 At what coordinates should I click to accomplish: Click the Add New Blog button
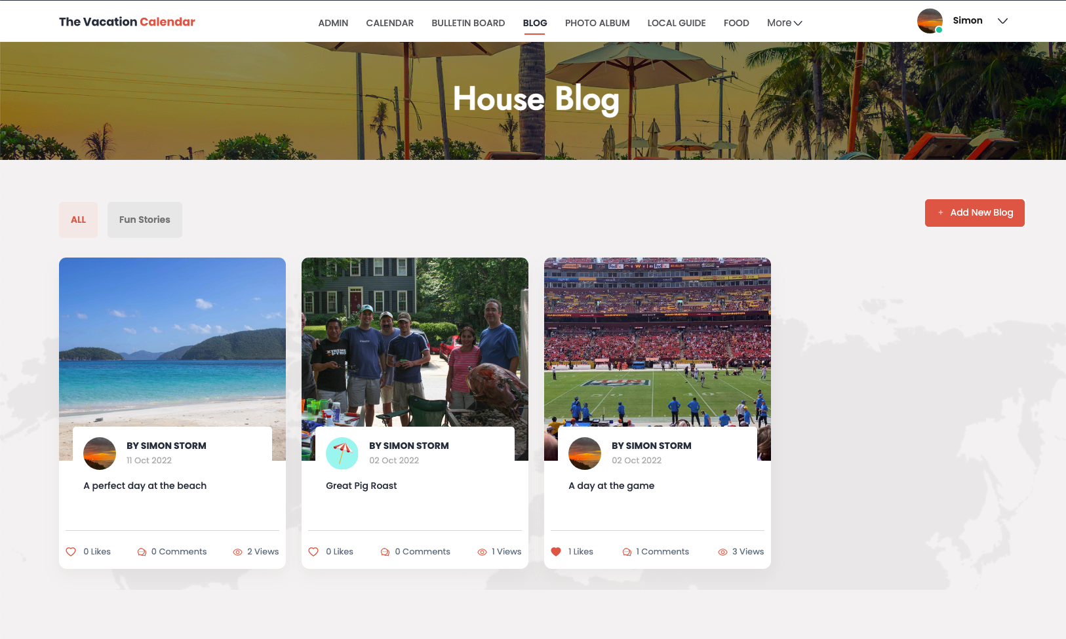(x=975, y=213)
